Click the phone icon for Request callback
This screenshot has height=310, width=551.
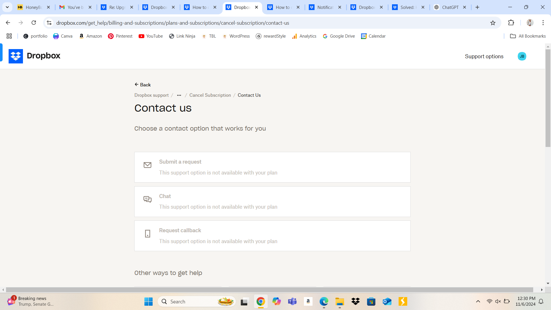coord(148,234)
